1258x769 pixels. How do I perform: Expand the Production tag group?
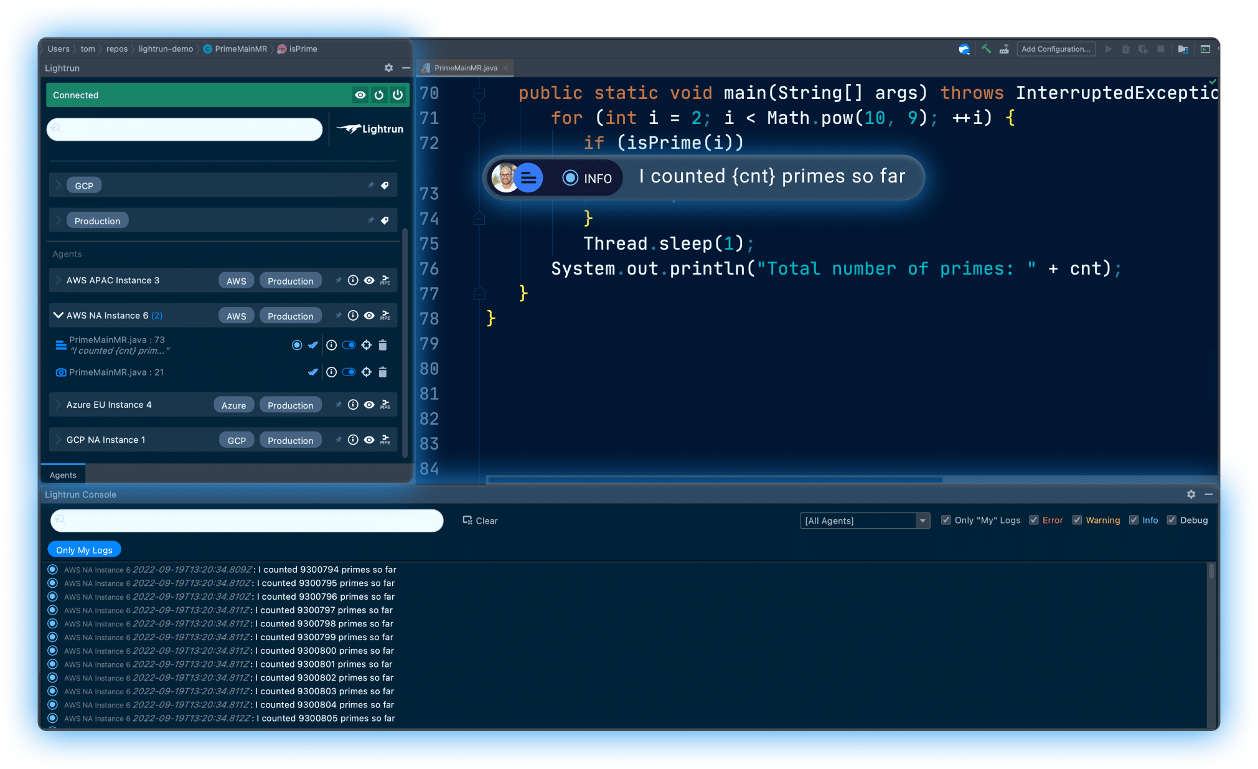coord(58,220)
